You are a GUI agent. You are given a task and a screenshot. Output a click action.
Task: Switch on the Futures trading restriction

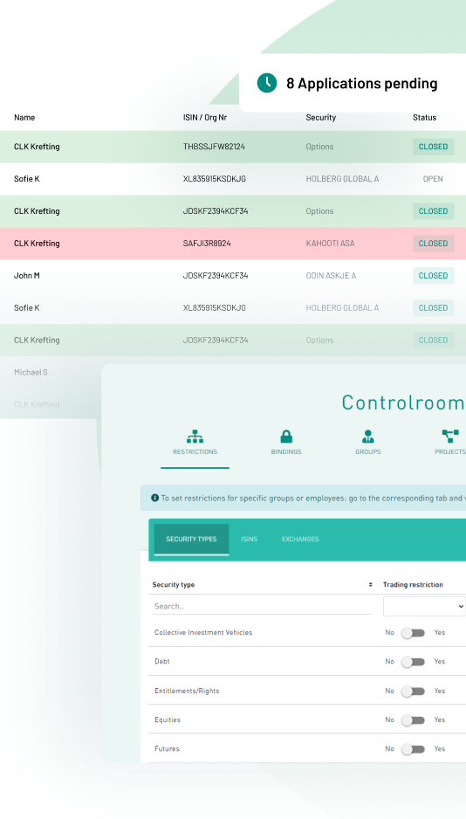(413, 749)
